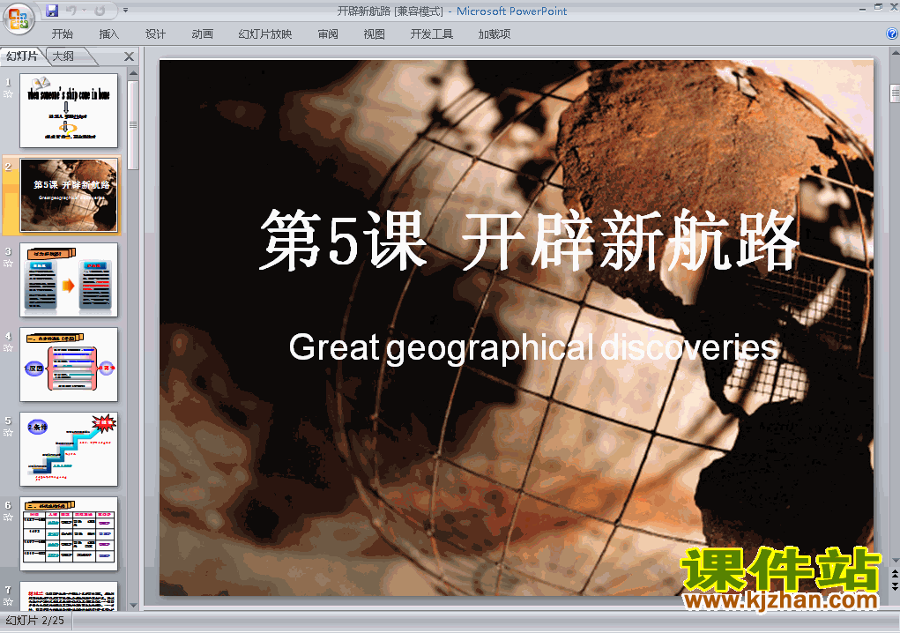Open the 审阅 ribbon tab
This screenshot has height=633, width=900.
click(x=328, y=34)
